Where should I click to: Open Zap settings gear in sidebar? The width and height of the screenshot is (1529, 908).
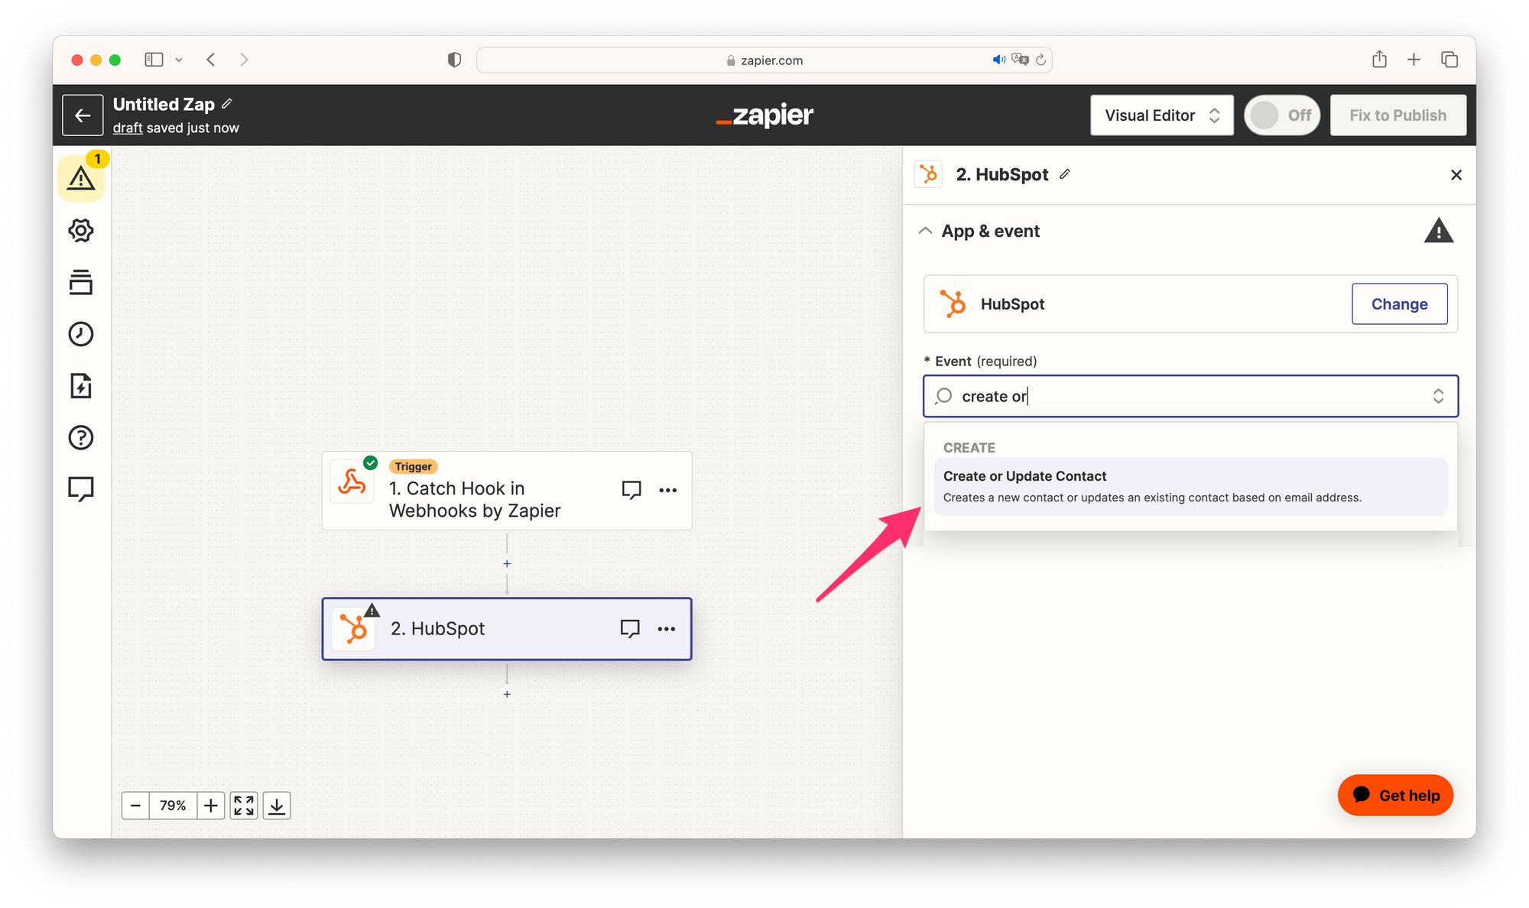point(81,230)
